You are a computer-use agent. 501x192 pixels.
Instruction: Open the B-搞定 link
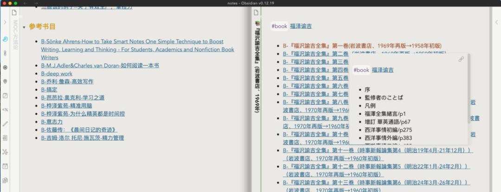[49, 90]
